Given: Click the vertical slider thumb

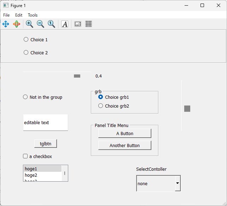Looking at the screenshot, I should (187, 109).
